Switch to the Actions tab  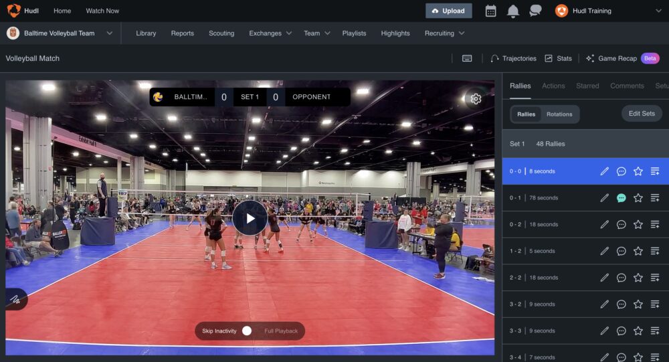coord(553,86)
